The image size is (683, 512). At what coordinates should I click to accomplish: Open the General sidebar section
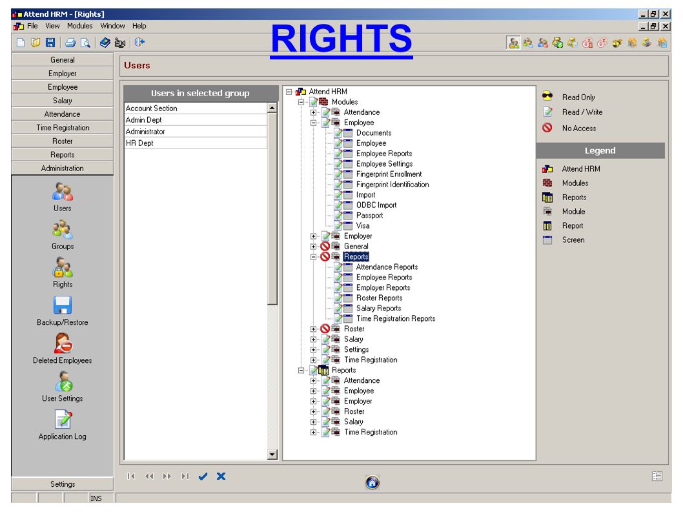click(62, 59)
